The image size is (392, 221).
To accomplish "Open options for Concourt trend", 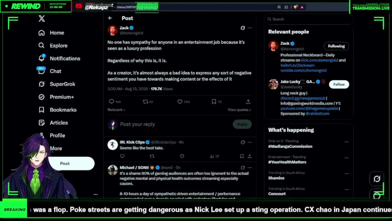I will [346, 189].
